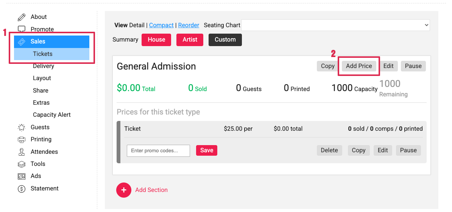Click the dollar icon beside Statement
Viewport: 452px width, 212px height.
22,189
